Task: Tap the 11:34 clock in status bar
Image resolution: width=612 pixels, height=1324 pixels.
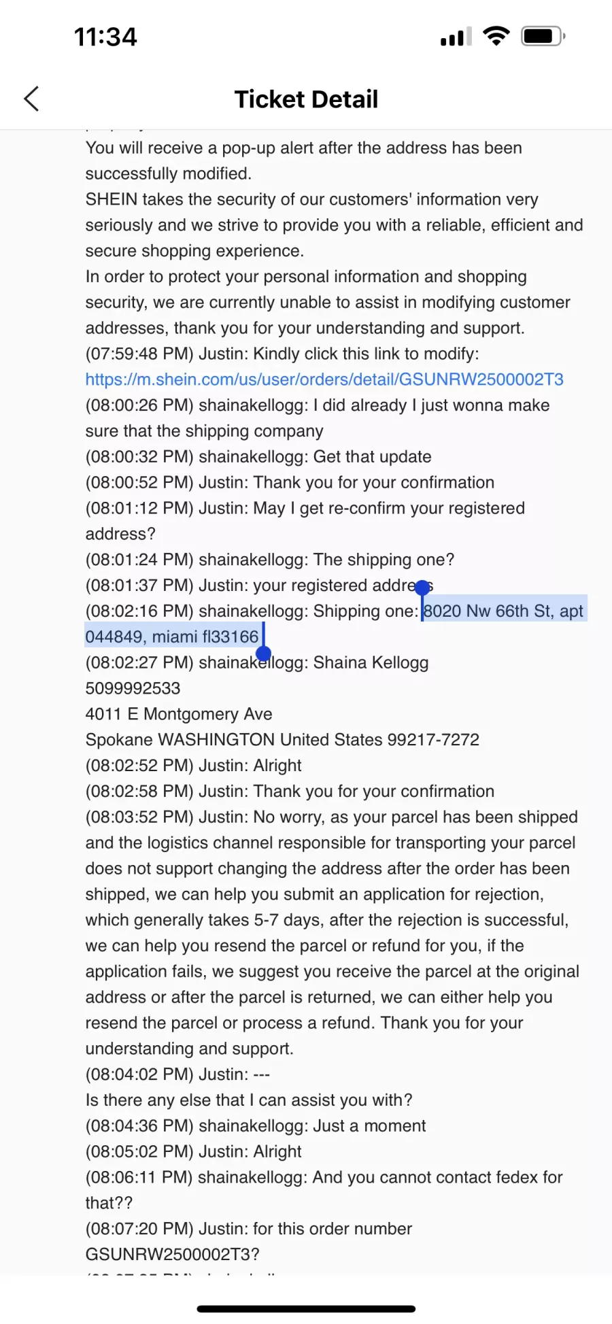Action: click(x=105, y=37)
